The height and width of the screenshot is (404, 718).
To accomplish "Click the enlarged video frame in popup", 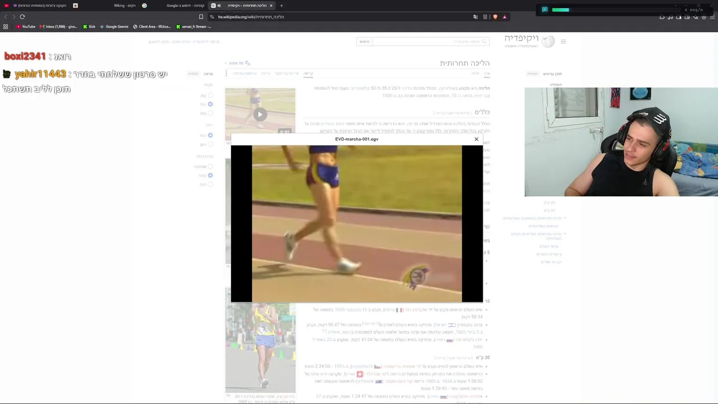I will [x=357, y=224].
